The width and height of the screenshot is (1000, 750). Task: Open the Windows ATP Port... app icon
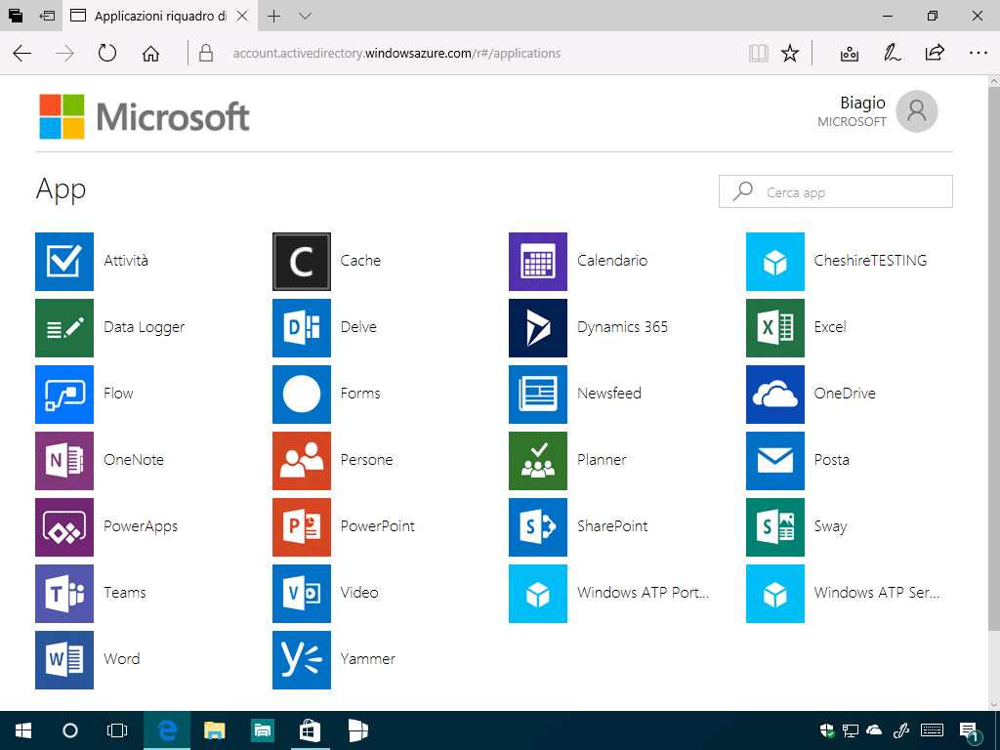(x=538, y=593)
